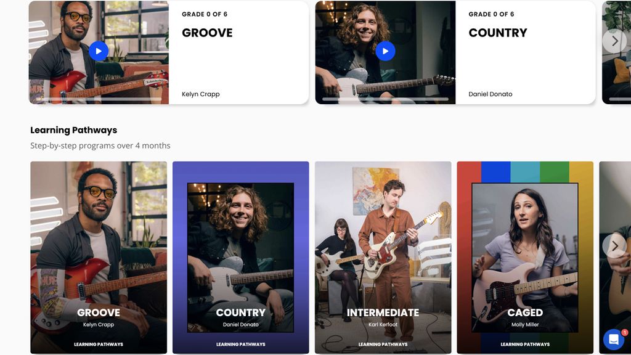The height and width of the screenshot is (355, 631).
Task: Play the Country grade video
Action: point(386,51)
